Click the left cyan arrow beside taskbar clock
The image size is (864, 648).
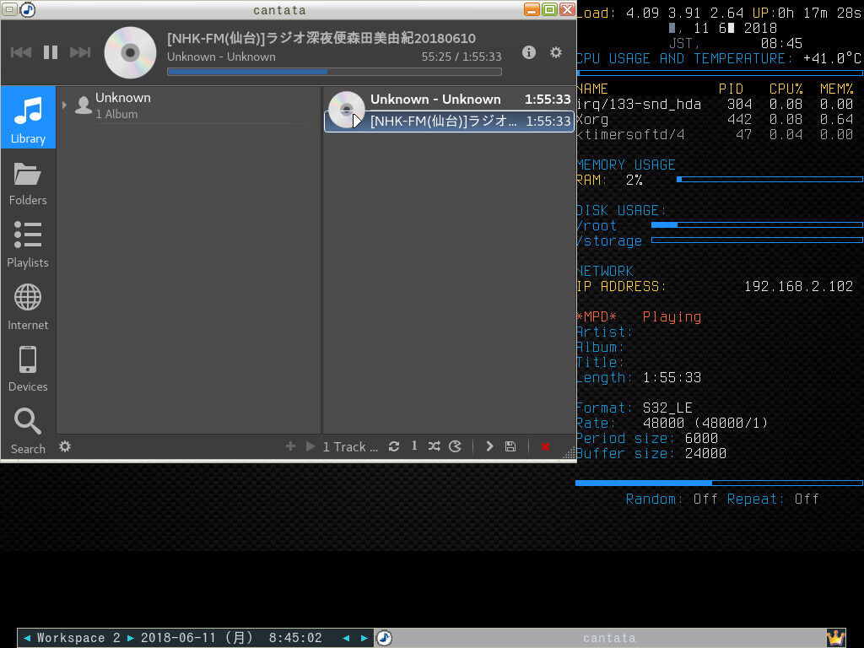(x=346, y=638)
